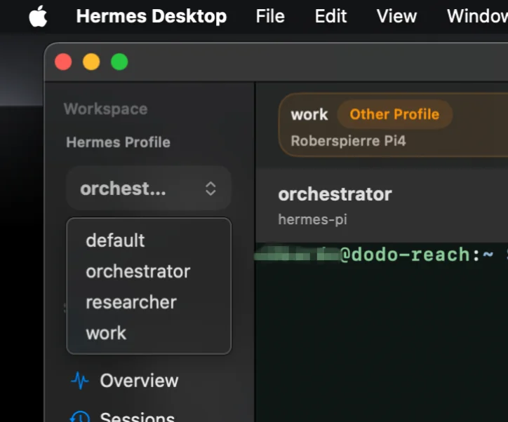The height and width of the screenshot is (422, 508).
Task: Close the Hermes Desktop window
Action: [x=63, y=62]
